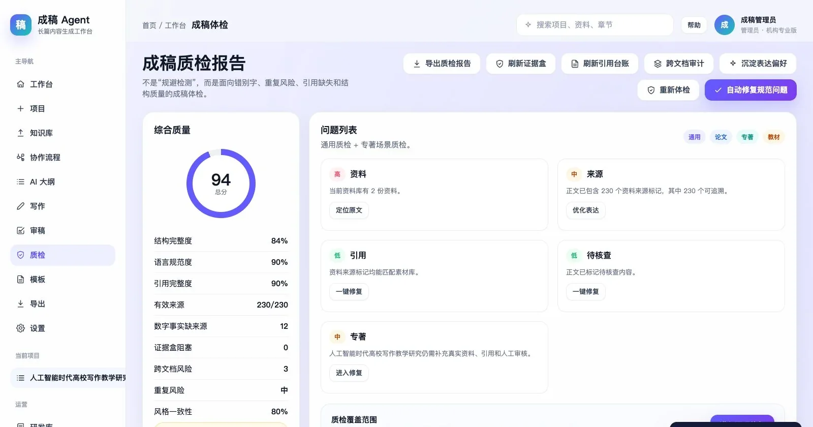Click the layers icon on 跨文档审计
This screenshot has width=813, height=427.
tap(658, 64)
